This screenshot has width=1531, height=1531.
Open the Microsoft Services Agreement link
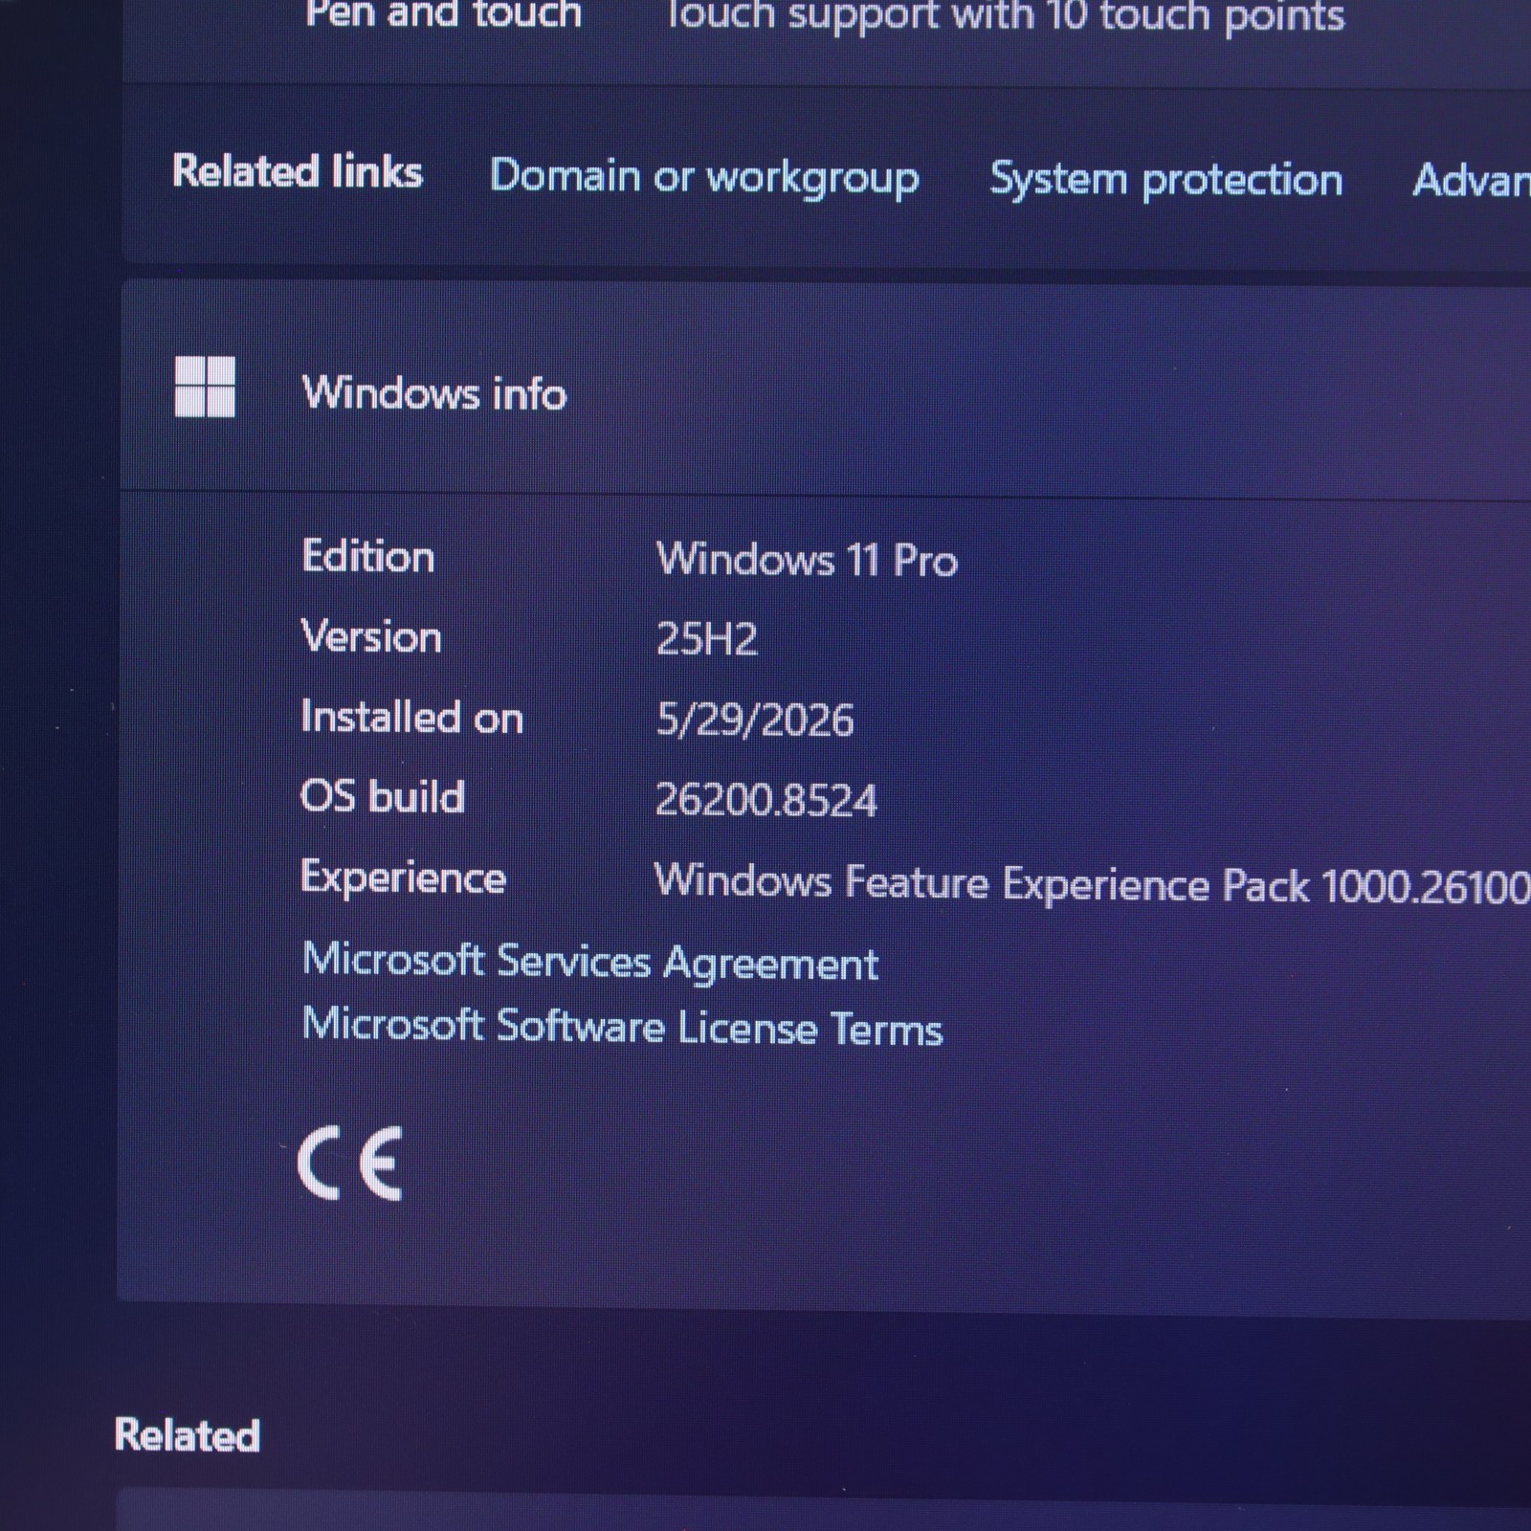(589, 962)
